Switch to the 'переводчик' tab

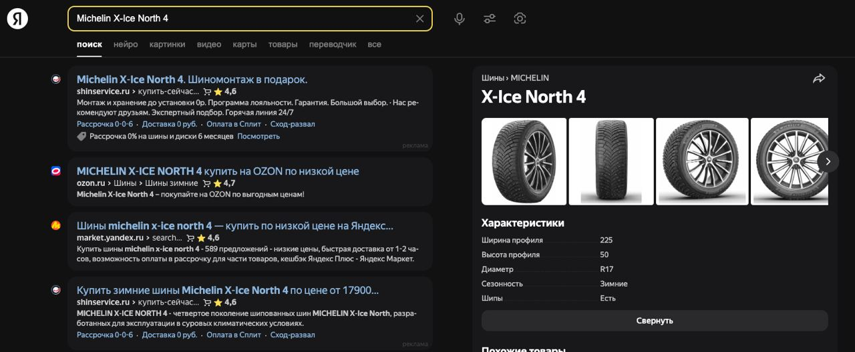point(333,45)
